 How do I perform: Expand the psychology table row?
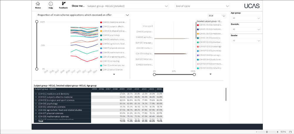[x=36, y=104]
